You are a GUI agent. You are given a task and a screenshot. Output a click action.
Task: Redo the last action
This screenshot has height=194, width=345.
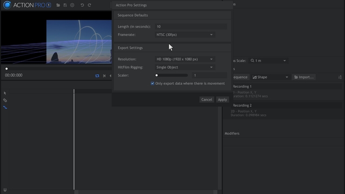[89, 5]
